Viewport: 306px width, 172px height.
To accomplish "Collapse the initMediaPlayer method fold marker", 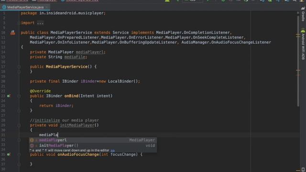I will (x=19, y=125).
